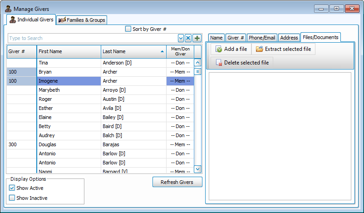Open the search box dropdown arrow
364x213 pixels.
point(181,38)
